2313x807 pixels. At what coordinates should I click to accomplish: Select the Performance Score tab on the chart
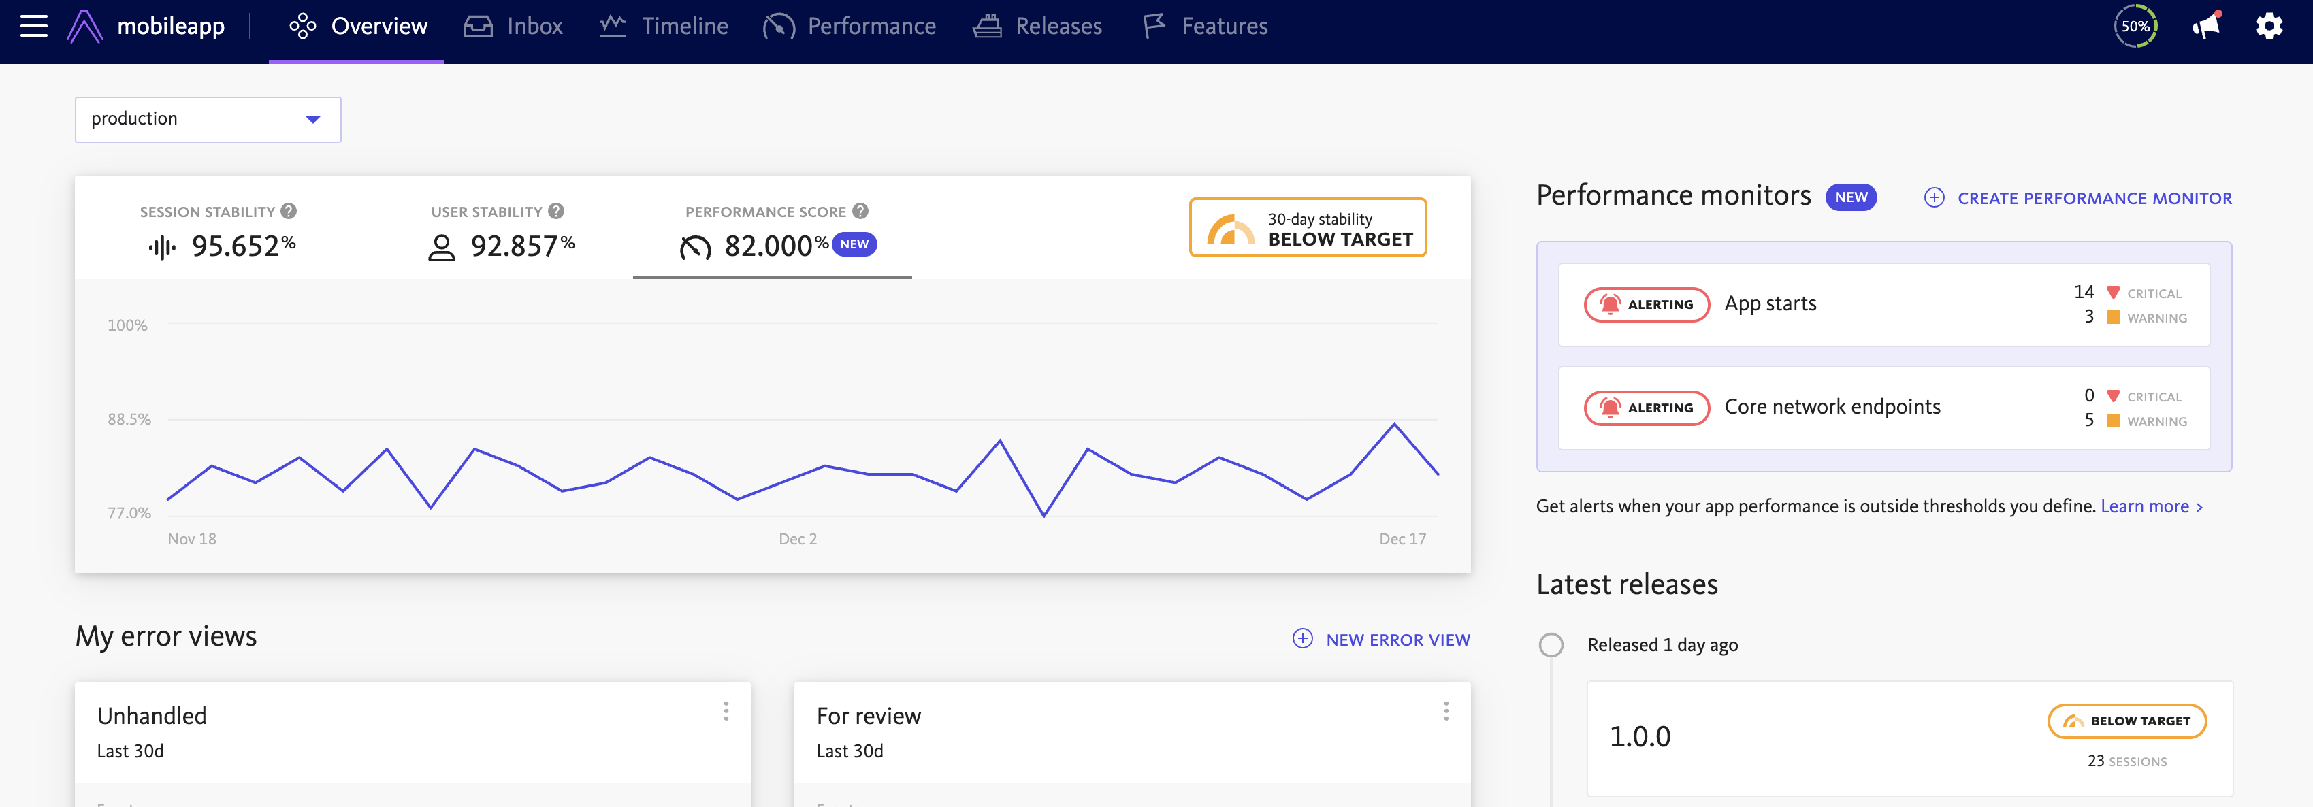click(771, 229)
